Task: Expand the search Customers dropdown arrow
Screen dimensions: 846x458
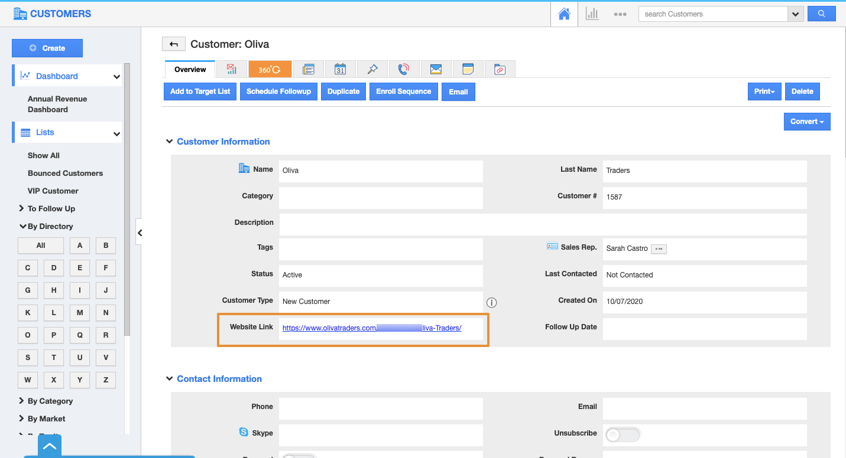Action: point(796,14)
